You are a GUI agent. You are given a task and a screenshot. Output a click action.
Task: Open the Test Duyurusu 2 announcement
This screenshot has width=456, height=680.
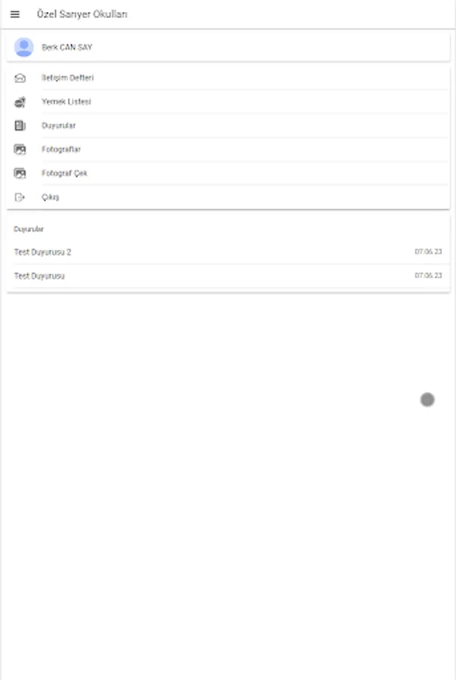tap(42, 252)
